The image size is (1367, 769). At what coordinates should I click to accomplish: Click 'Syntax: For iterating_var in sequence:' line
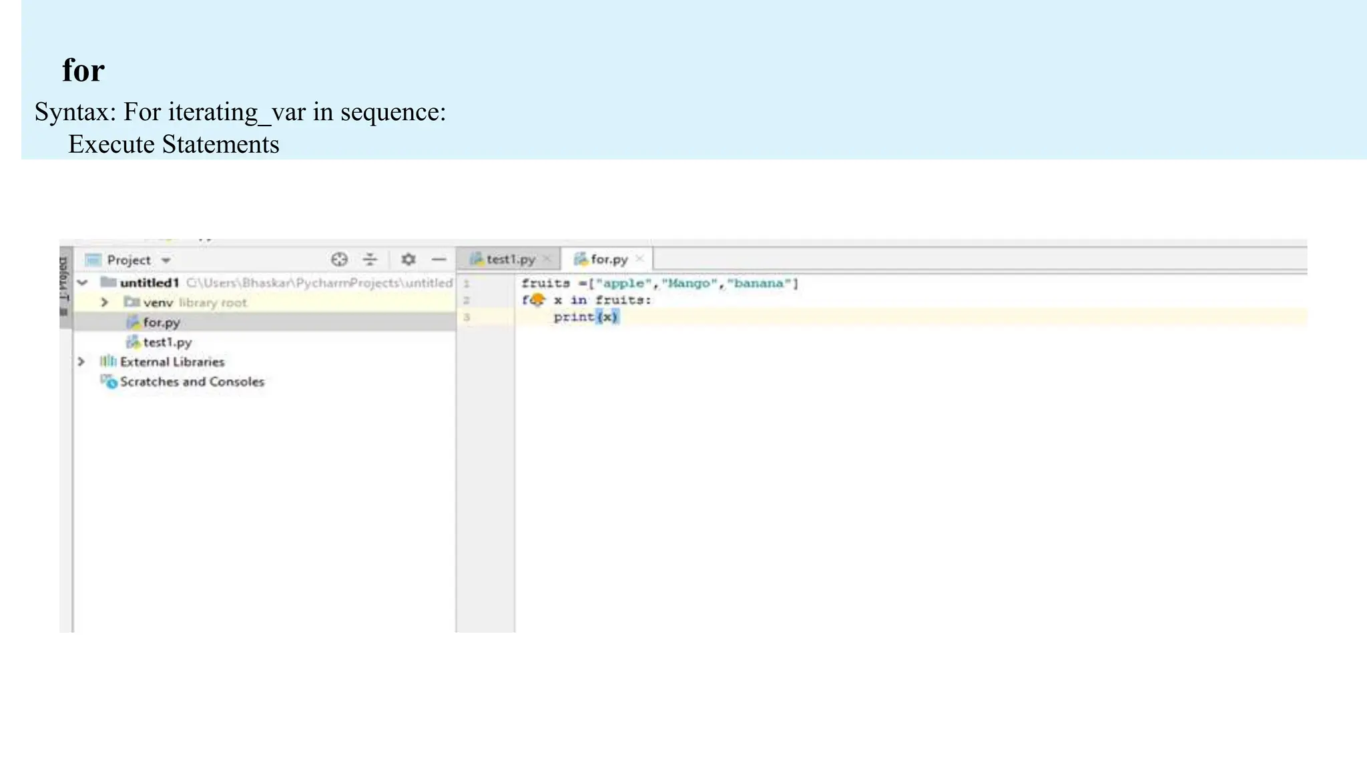(240, 112)
